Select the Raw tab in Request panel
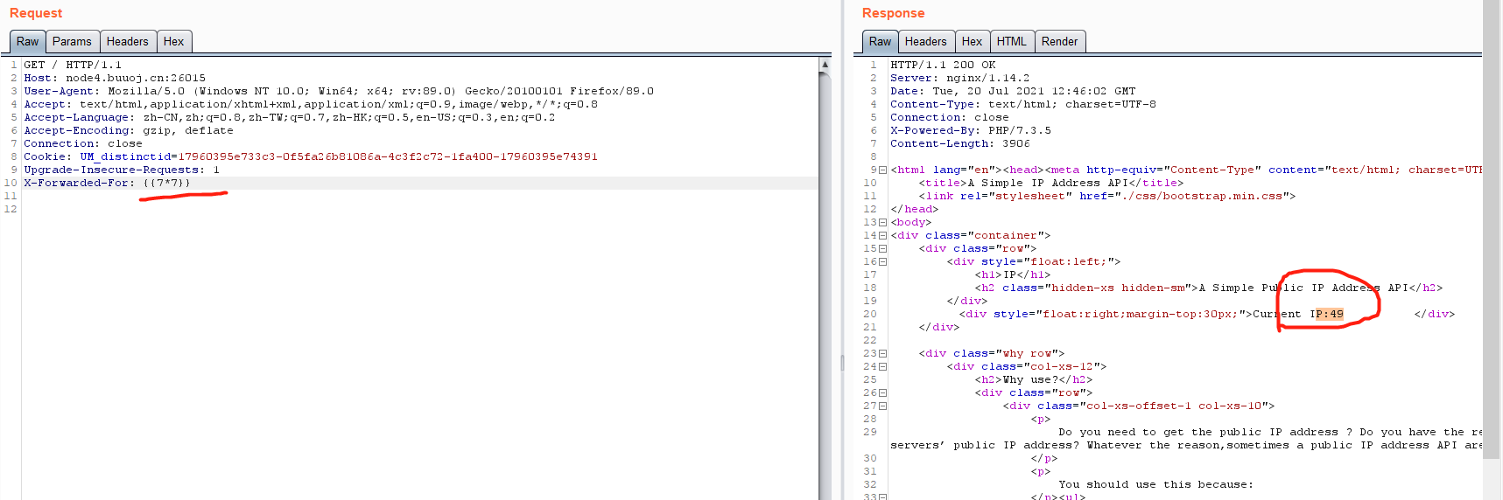 [27, 41]
